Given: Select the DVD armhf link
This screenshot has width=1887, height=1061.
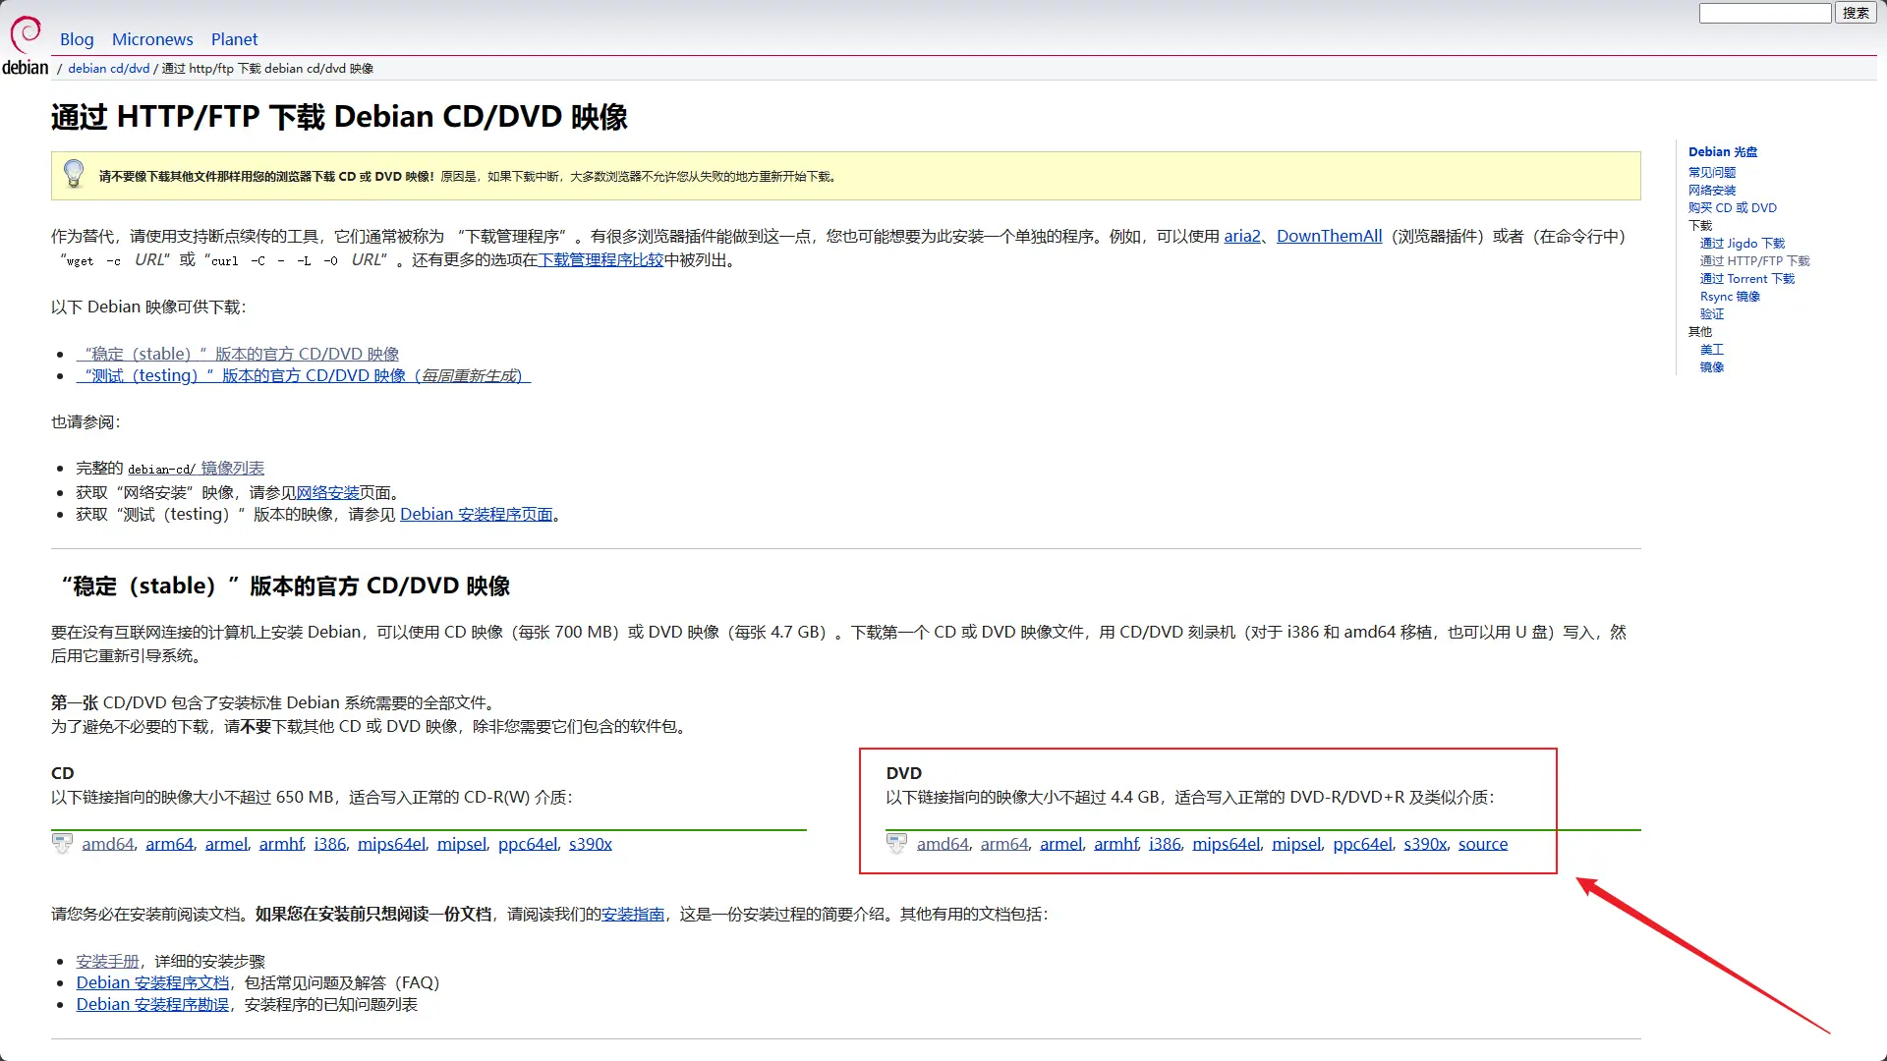Looking at the screenshot, I should [x=1116, y=844].
